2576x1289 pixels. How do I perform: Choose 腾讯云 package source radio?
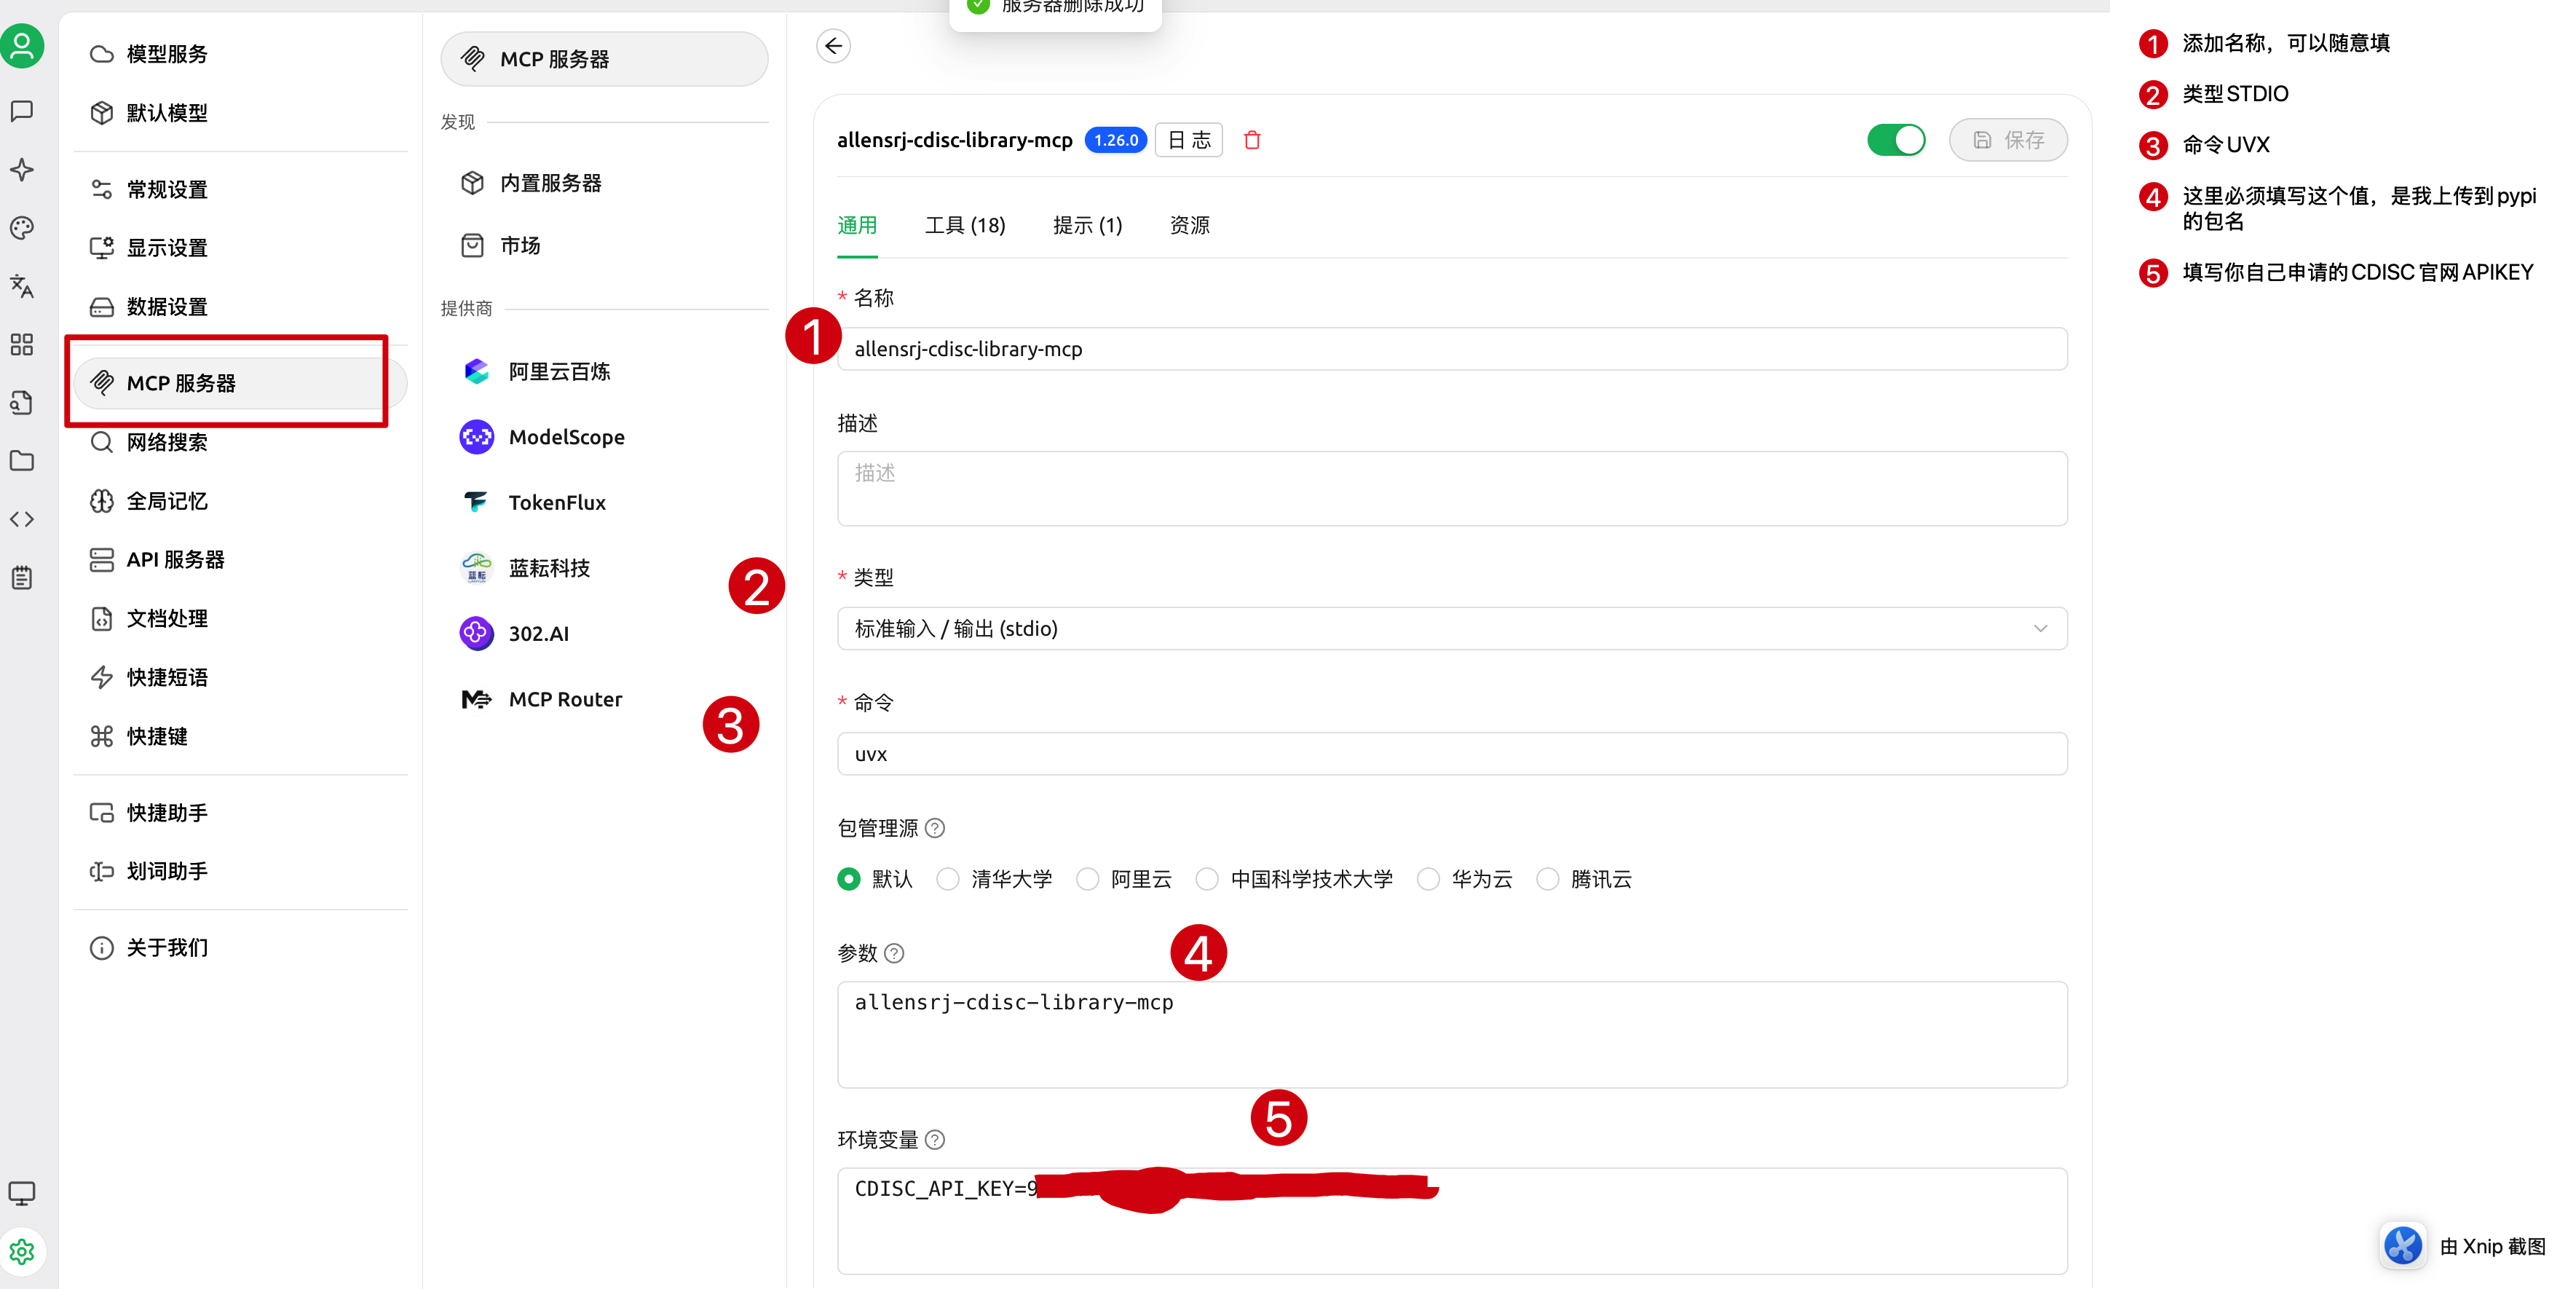coord(1547,879)
